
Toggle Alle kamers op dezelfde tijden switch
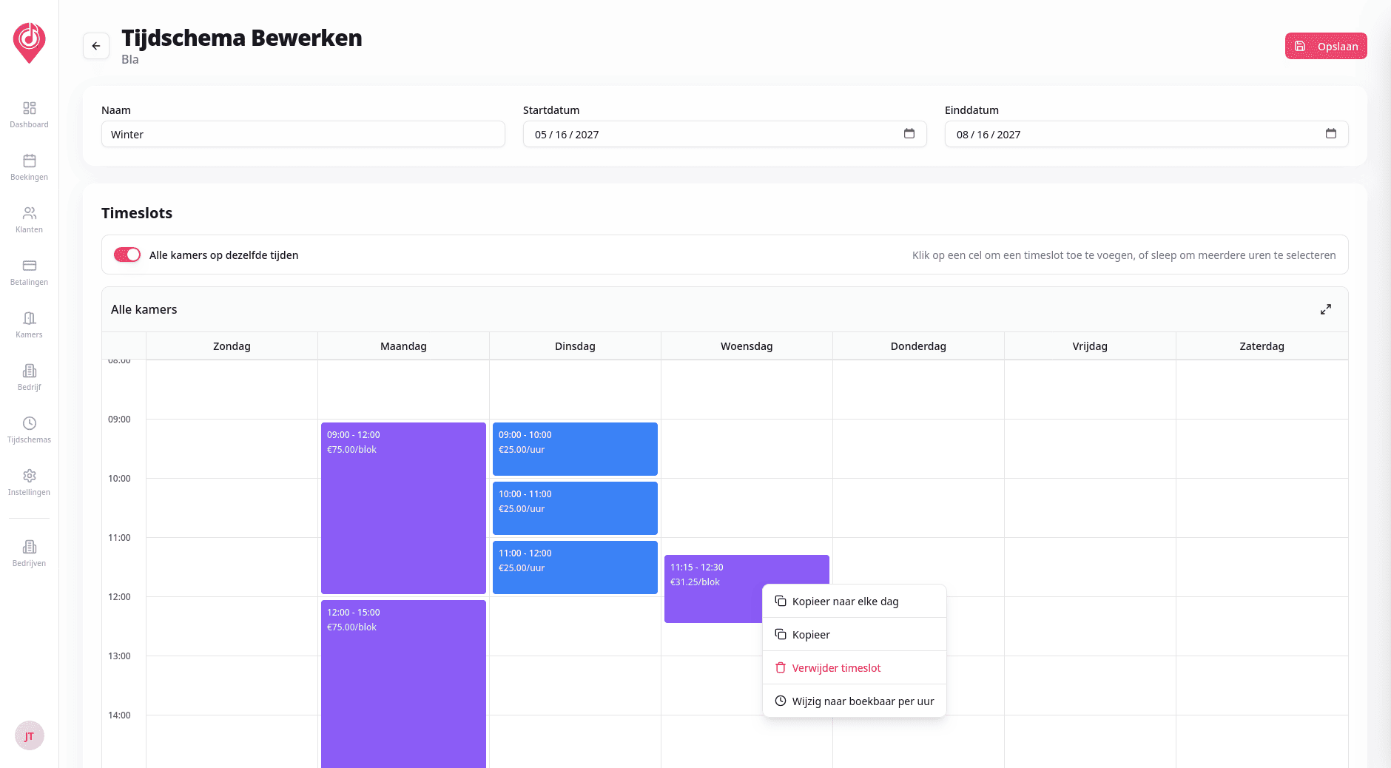127,255
